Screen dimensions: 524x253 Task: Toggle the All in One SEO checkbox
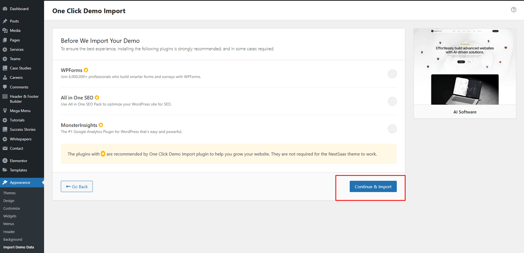click(392, 101)
